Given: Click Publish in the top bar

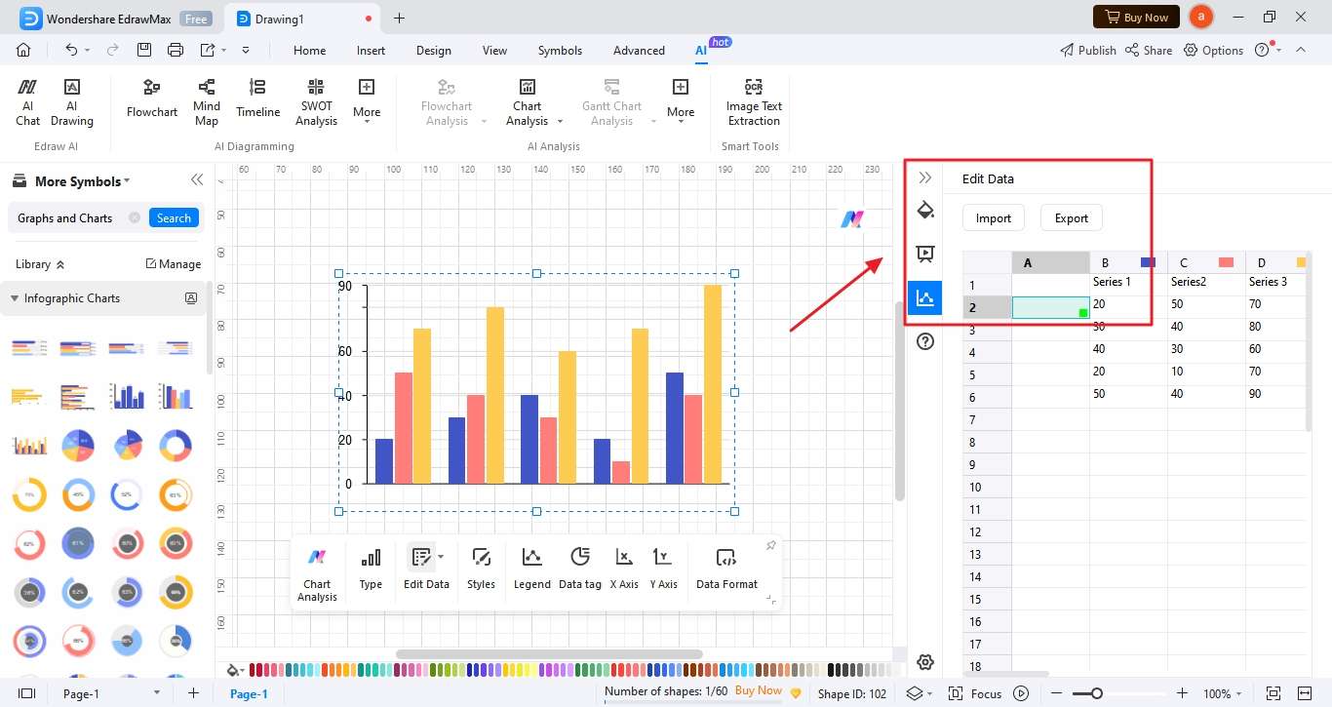Looking at the screenshot, I should click(x=1087, y=50).
